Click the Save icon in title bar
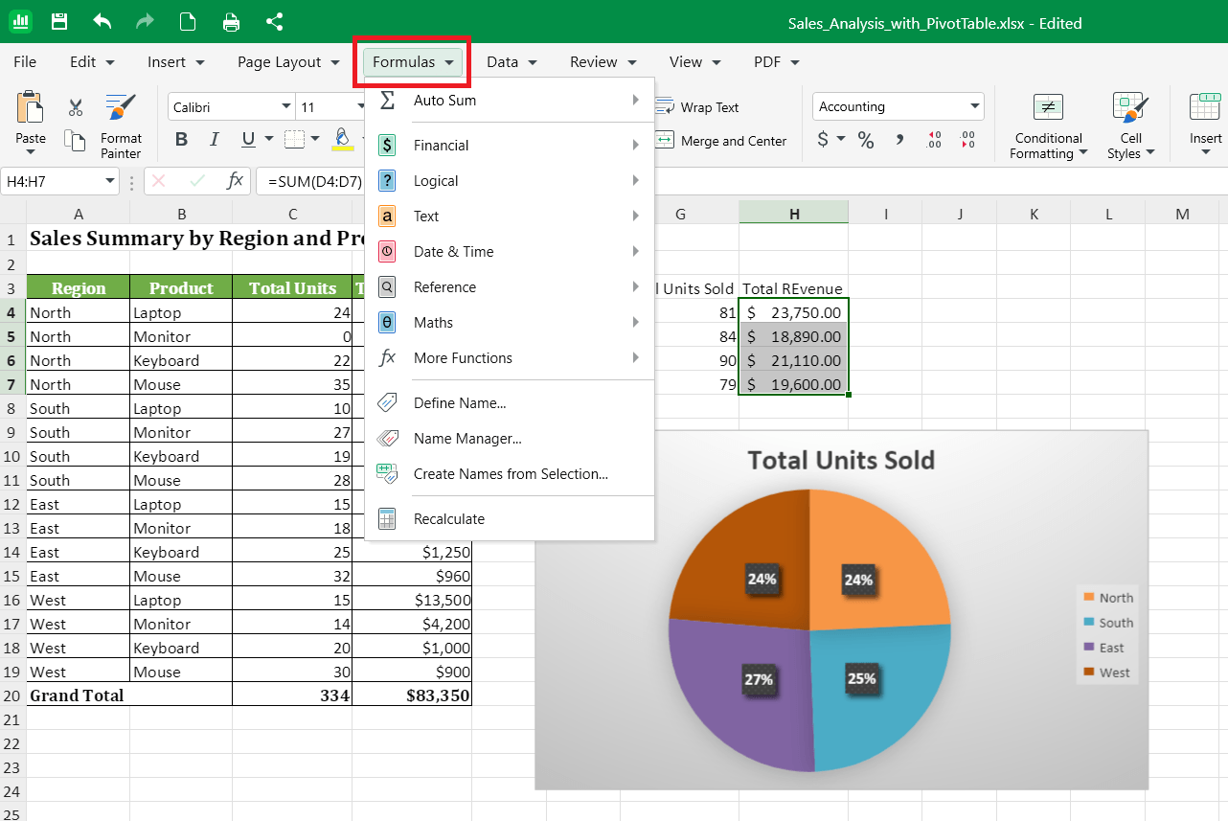The image size is (1228, 821). click(x=59, y=21)
